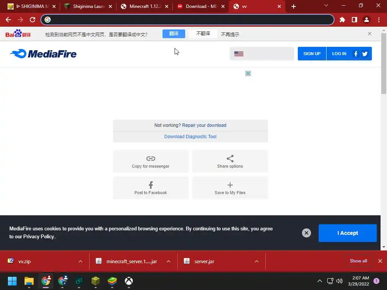Click the Repair your download link
This screenshot has width=387, height=290.
pyautogui.click(x=204, y=125)
